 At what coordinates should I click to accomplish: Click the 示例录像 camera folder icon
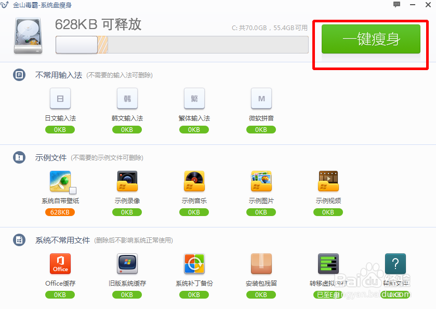(x=127, y=181)
